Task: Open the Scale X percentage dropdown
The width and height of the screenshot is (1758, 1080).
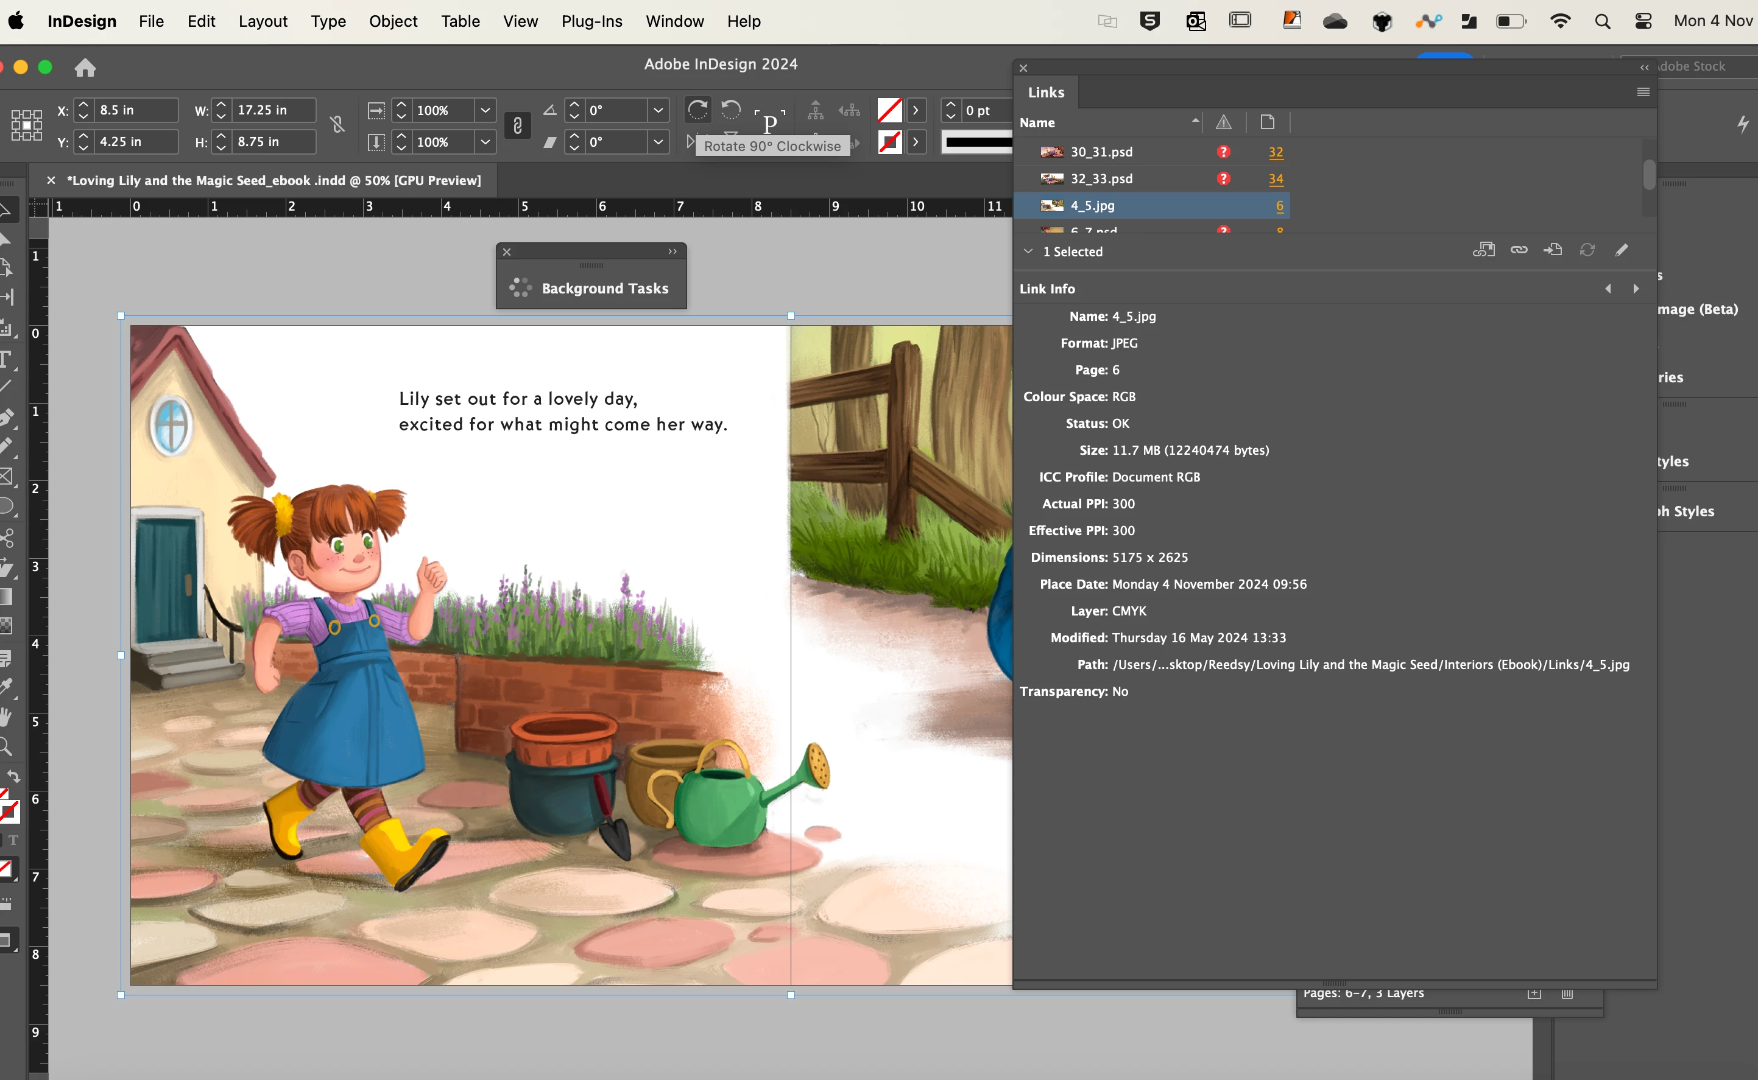Action: 485,110
